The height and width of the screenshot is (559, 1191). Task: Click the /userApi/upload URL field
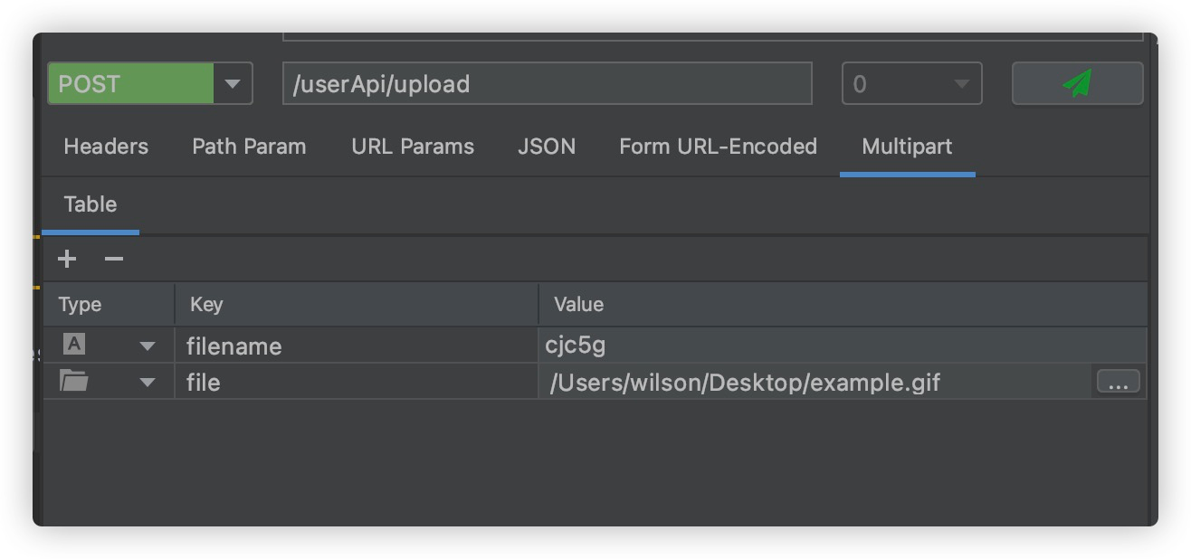547,84
